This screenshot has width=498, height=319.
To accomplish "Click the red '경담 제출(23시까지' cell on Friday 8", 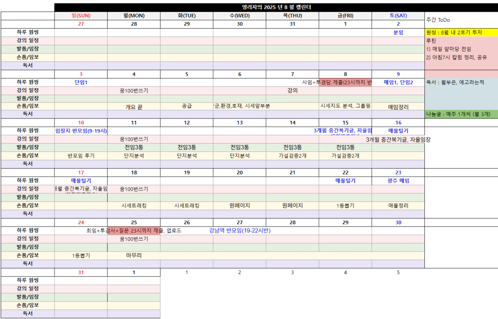I will click(x=345, y=82).
